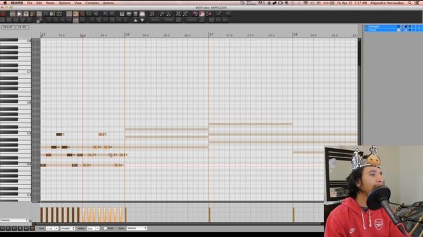The width and height of the screenshot is (423, 237).
Task: Click the up triangle toolbar button
Action: (x=135, y=20)
